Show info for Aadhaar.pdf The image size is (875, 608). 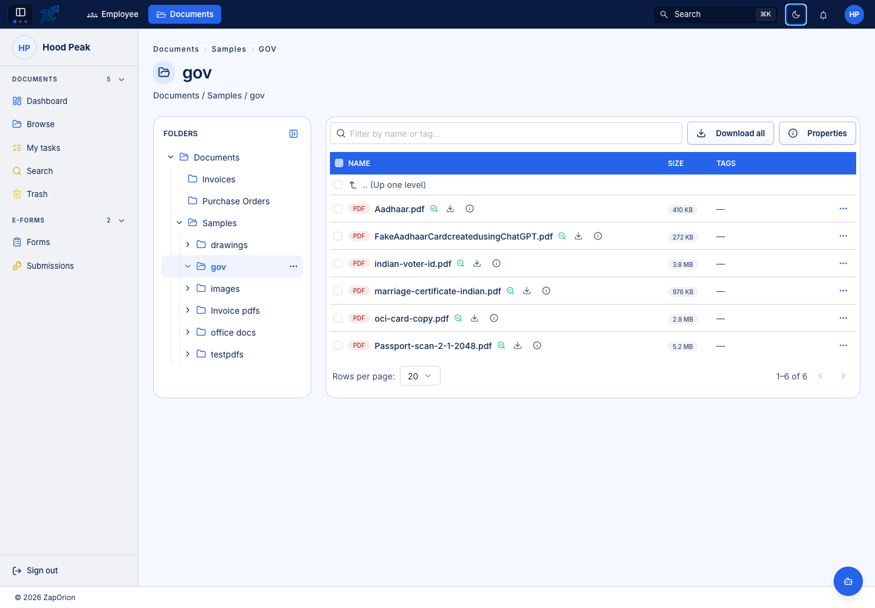click(x=470, y=209)
